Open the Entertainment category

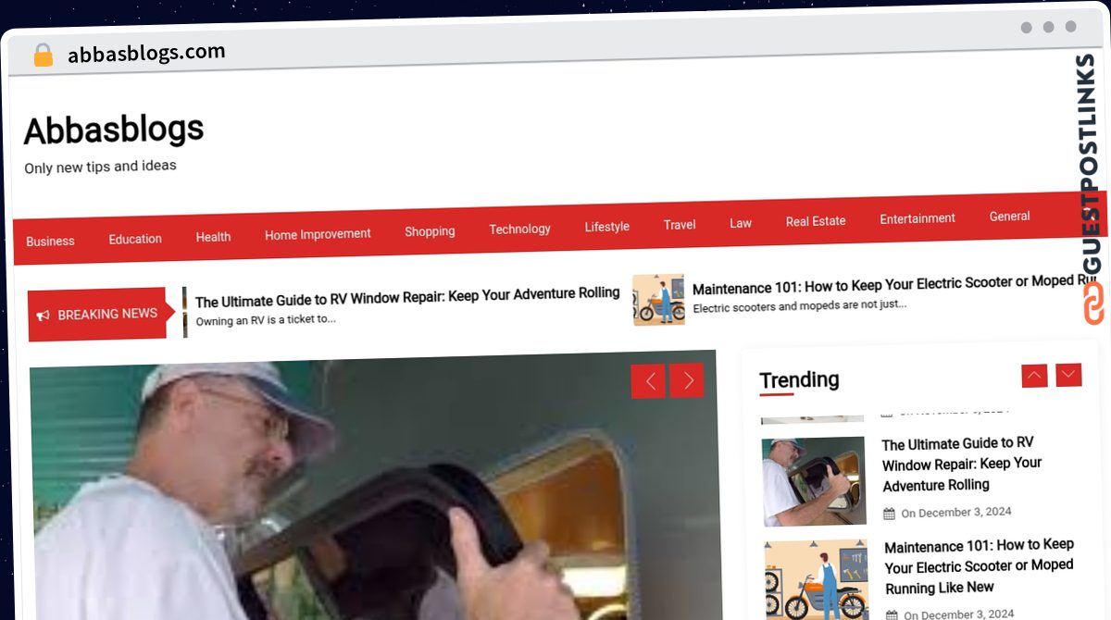click(918, 218)
